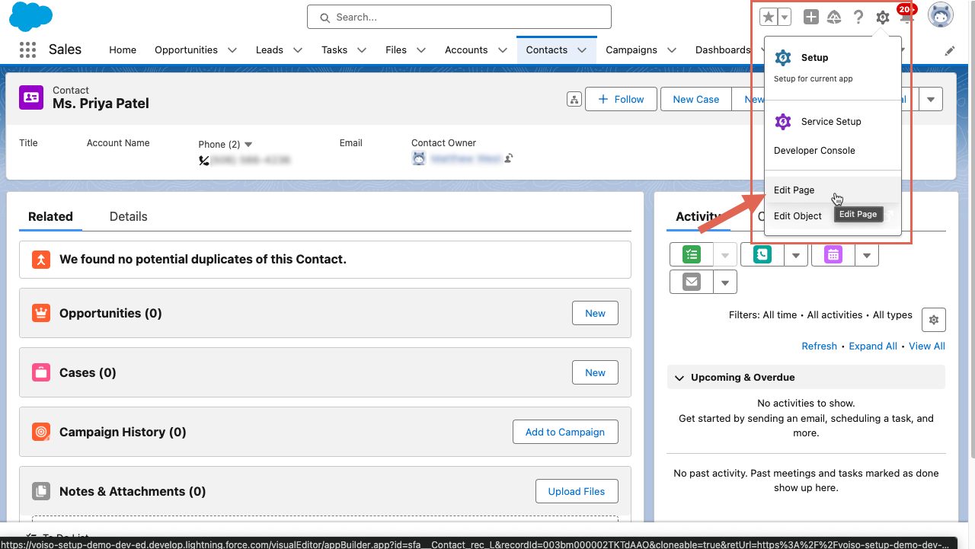Click the Setup icon in the menu
975x549 pixels.
coord(782,58)
